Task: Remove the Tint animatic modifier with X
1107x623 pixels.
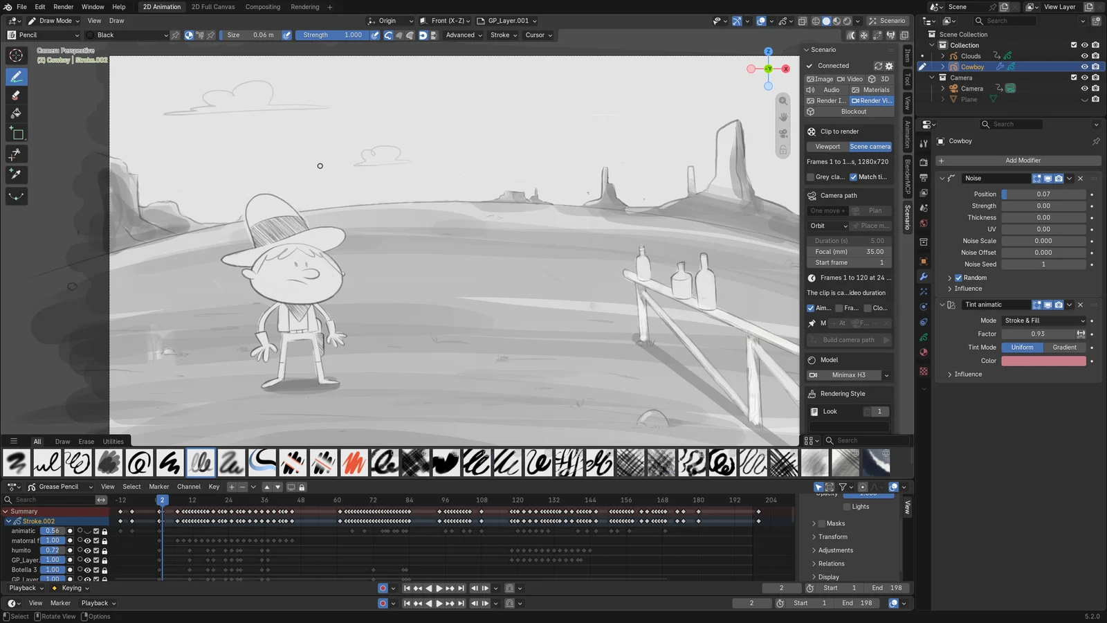Action: [1081, 305]
